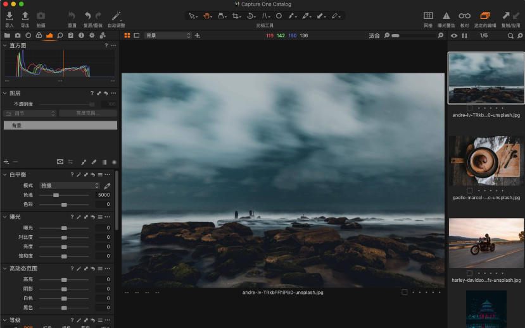The image size is (525, 328).
Task: Click the Auto Adjust (自动调整) magic wand
Action: click(116, 16)
